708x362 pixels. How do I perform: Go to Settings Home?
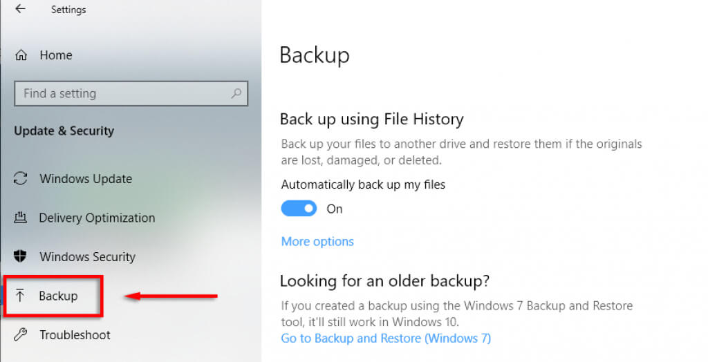(x=55, y=55)
